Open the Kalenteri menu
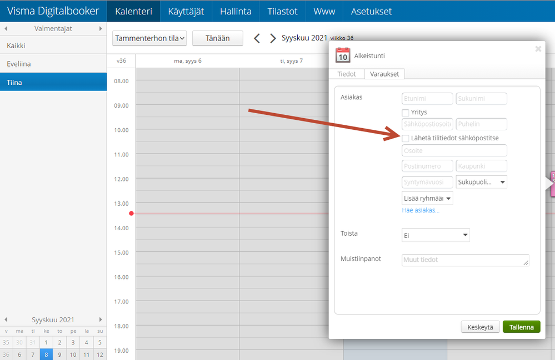Screen dimensions: 555x360 pyautogui.click(x=133, y=11)
